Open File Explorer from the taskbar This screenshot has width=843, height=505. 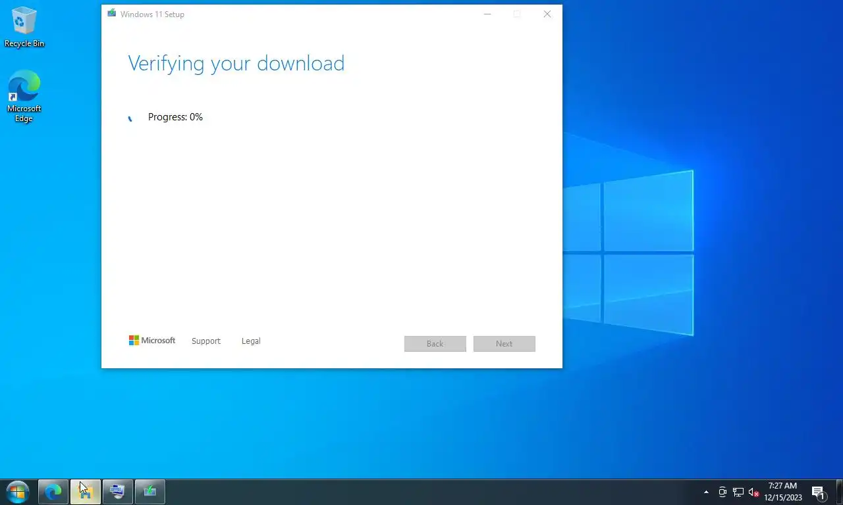[x=86, y=492]
